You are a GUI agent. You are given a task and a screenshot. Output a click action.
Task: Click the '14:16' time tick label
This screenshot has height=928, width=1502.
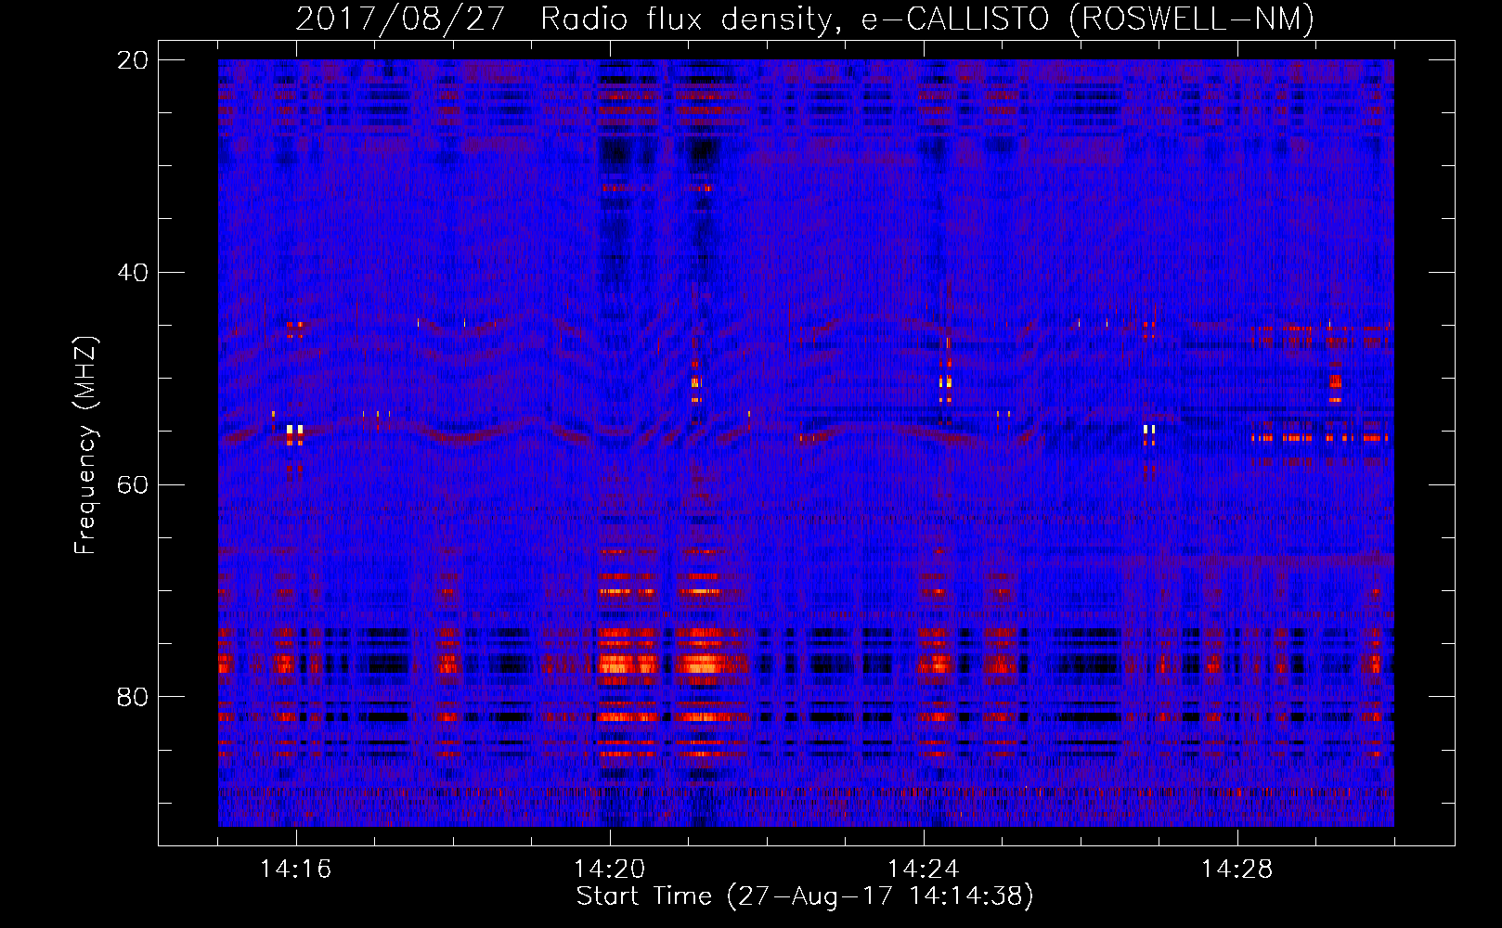pyautogui.click(x=296, y=870)
